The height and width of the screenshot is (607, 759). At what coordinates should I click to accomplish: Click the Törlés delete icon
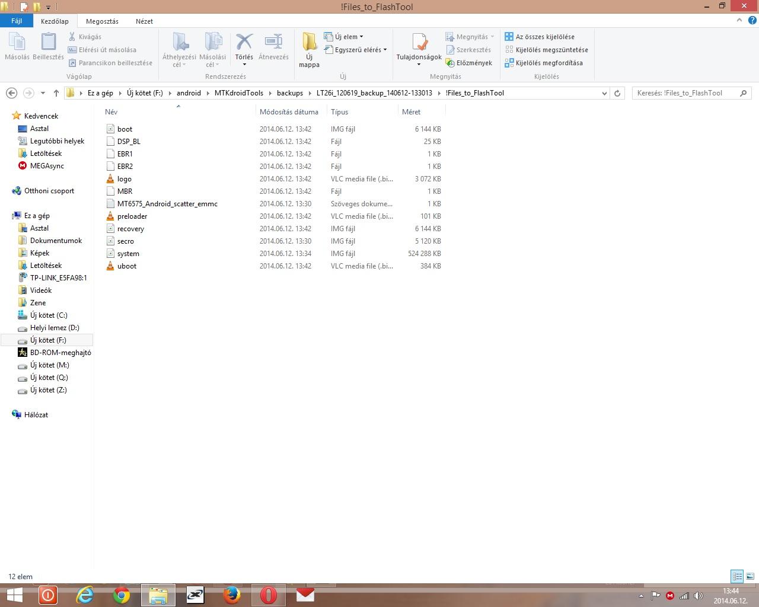(244, 43)
